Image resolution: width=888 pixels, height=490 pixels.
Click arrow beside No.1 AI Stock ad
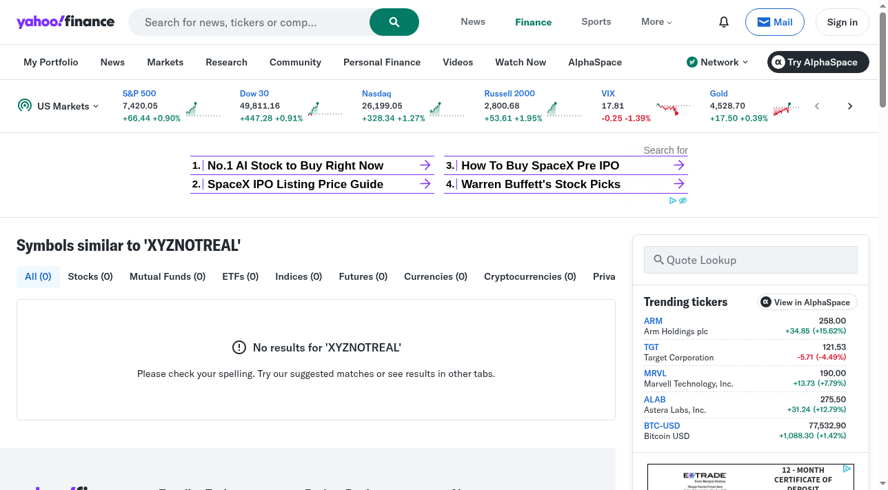[425, 165]
